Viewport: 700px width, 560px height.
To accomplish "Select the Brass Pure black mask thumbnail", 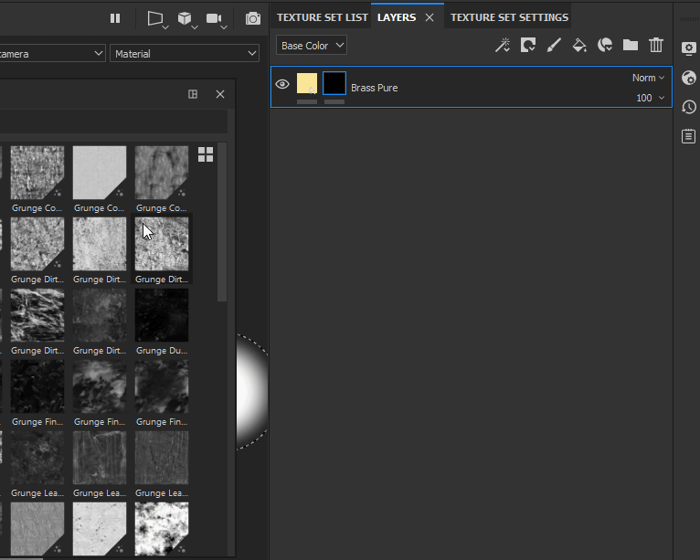I will tap(334, 83).
